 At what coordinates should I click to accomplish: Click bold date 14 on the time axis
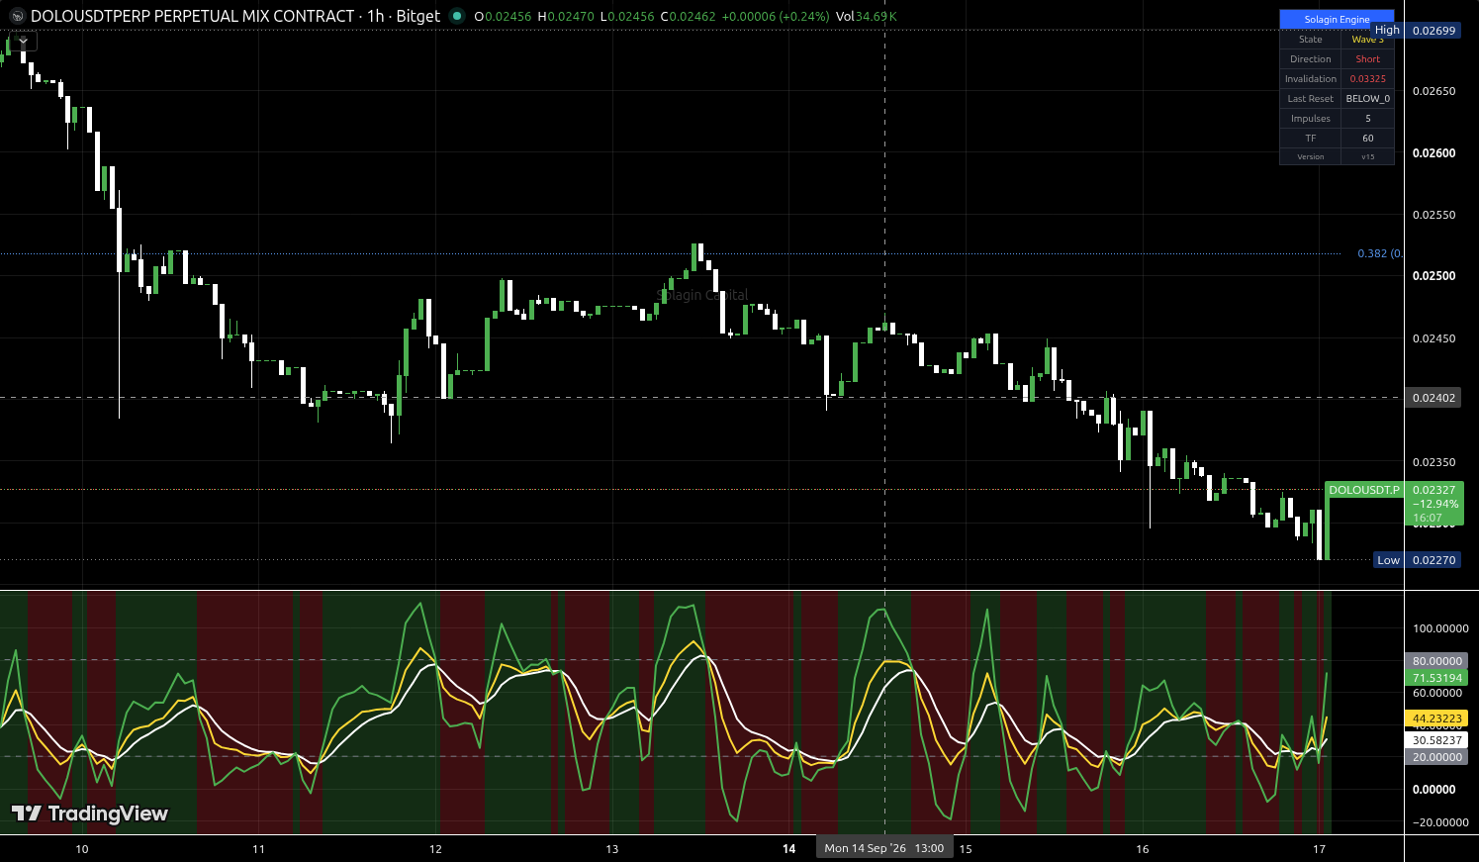788,849
